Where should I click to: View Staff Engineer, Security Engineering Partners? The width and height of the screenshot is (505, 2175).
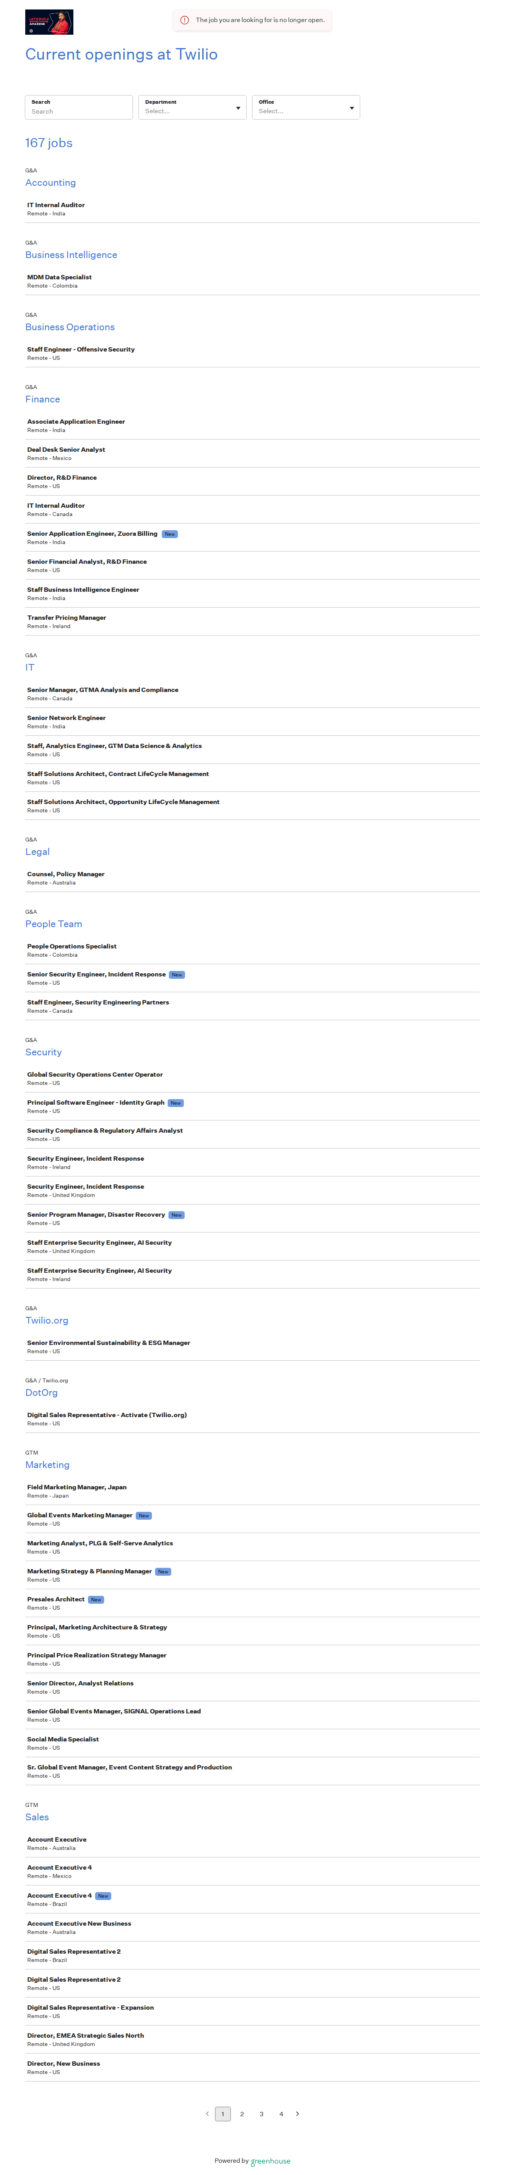pos(252,1006)
